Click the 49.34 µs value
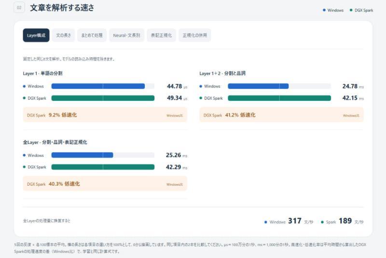 [x=177, y=98]
